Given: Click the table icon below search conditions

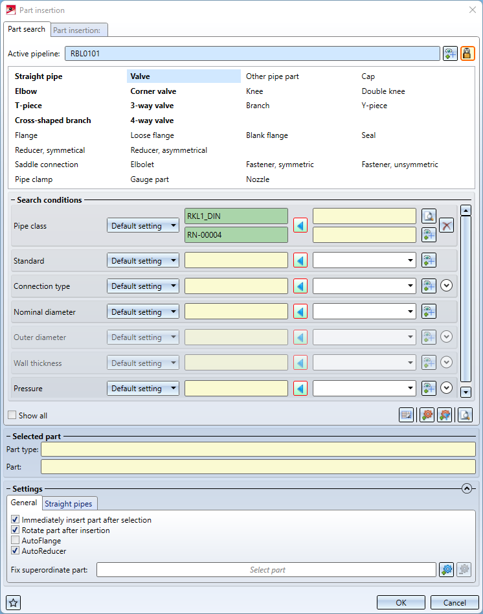Looking at the screenshot, I should point(406,415).
